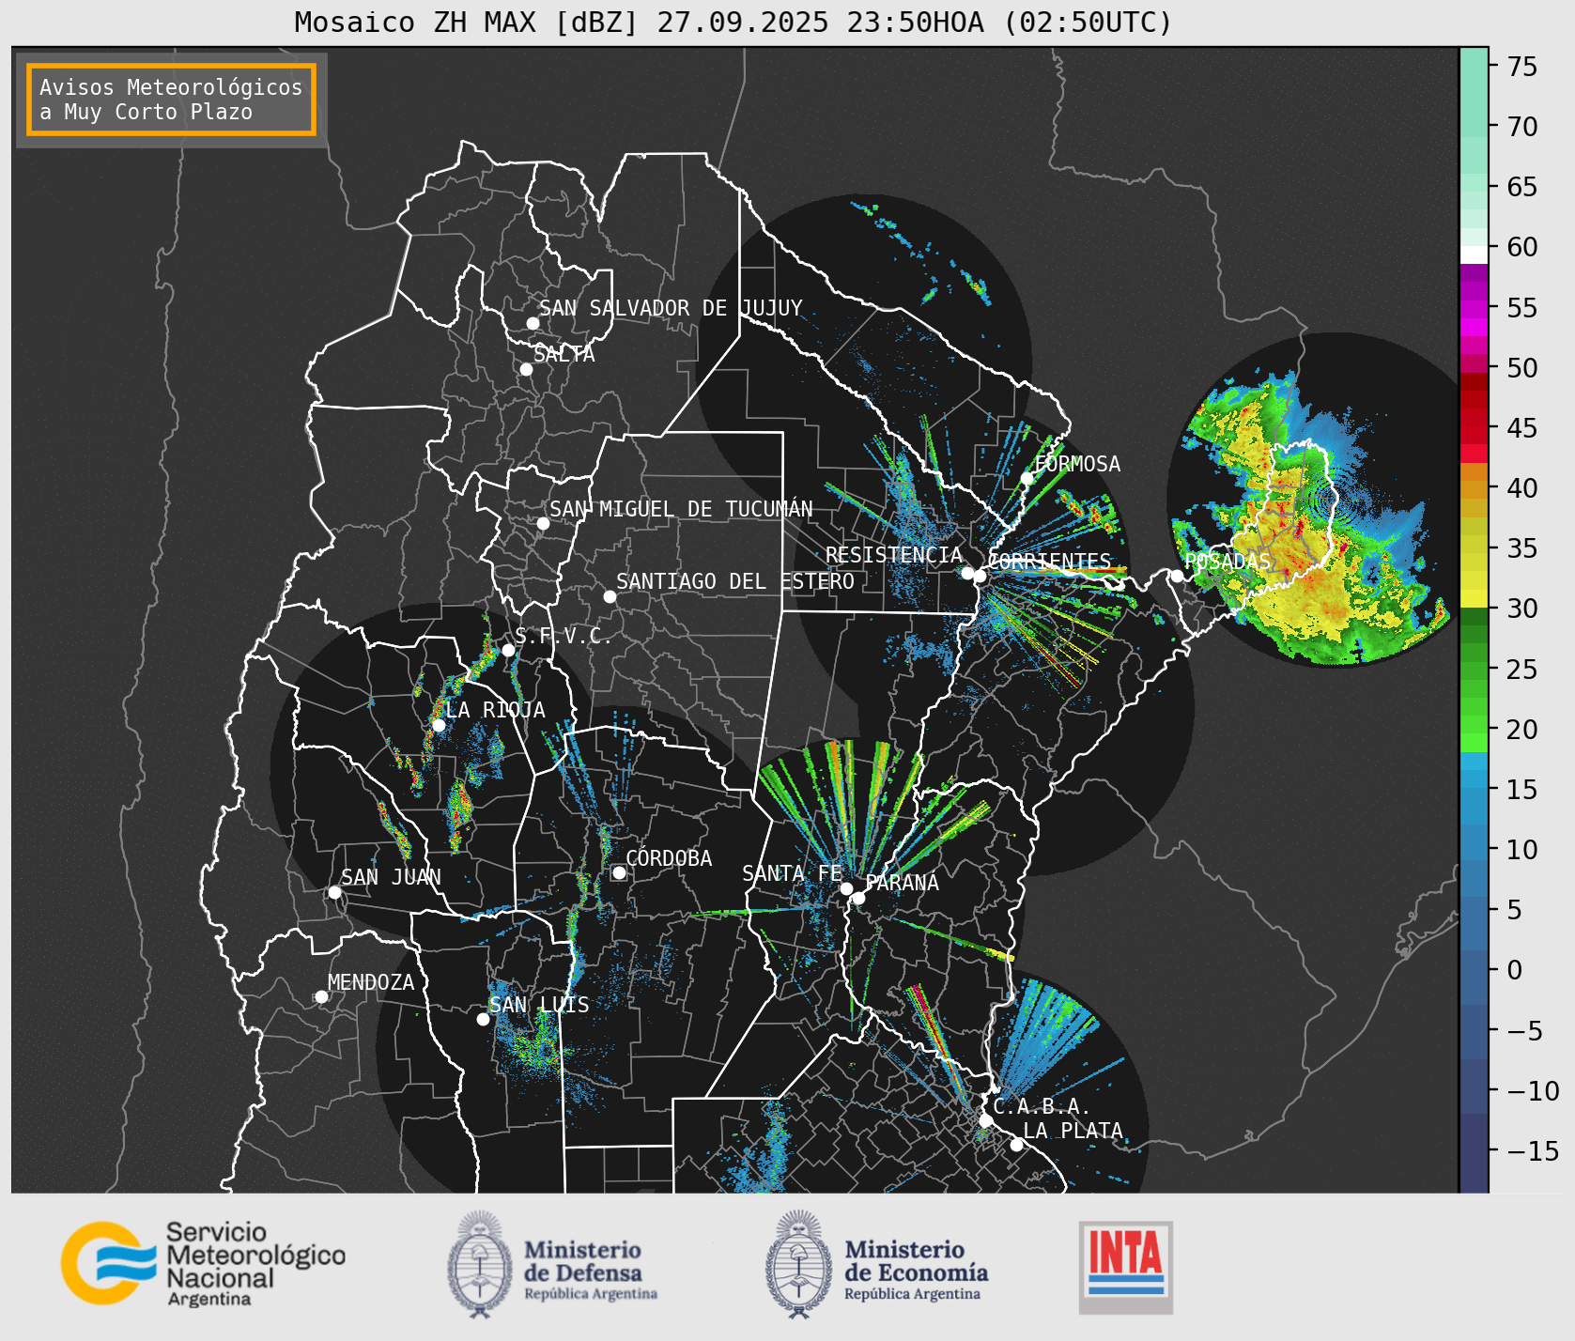Select the C.A.B.A. city marker
Image resolution: width=1575 pixels, height=1341 pixels.
pos(985,1120)
